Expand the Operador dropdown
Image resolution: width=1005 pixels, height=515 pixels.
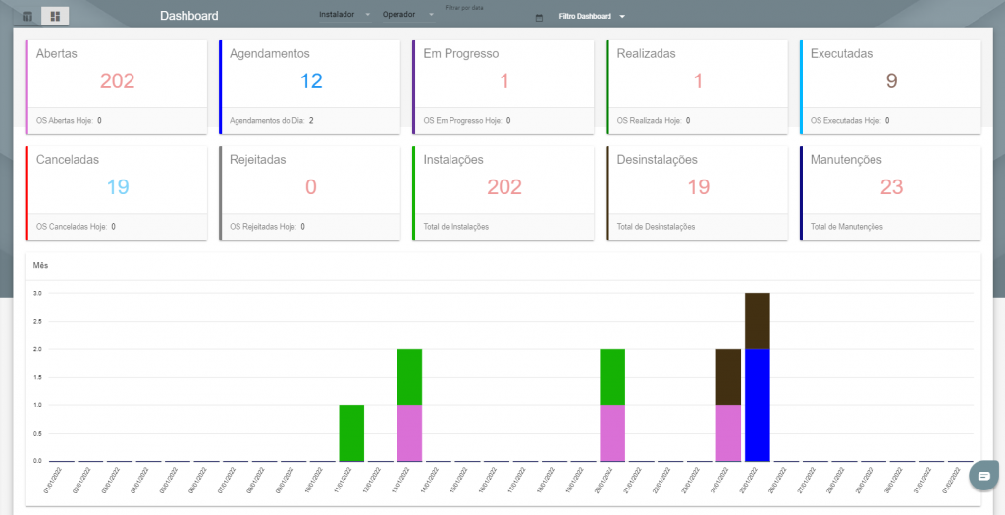pyautogui.click(x=408, y=14)
